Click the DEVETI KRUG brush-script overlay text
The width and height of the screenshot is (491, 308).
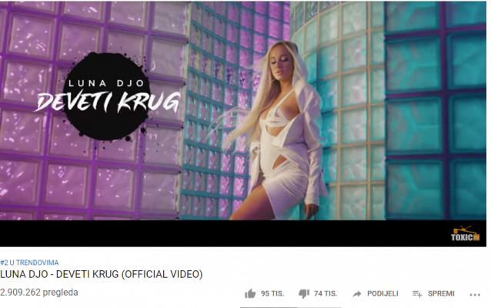pyautogui.click(x=108, y=102)
